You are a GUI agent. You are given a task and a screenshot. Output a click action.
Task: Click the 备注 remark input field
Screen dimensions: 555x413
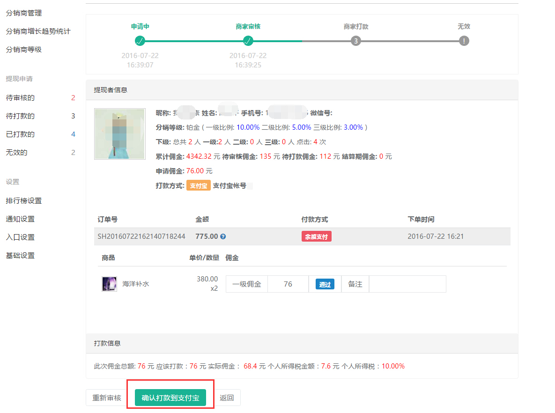407,284
